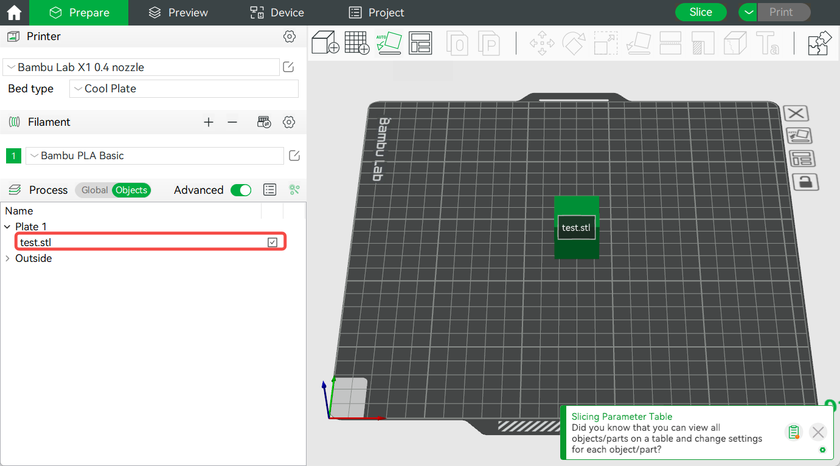Switch to the Device tab
Viewport: 840px width, 466px height.
pos(276,12)
